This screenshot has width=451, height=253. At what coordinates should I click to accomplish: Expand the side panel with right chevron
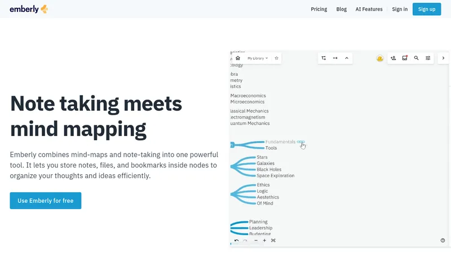click(x=443, y=58)
